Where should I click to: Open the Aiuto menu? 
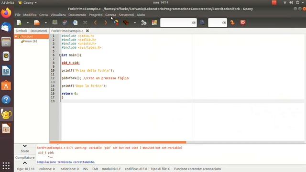[x=141, y=15]
